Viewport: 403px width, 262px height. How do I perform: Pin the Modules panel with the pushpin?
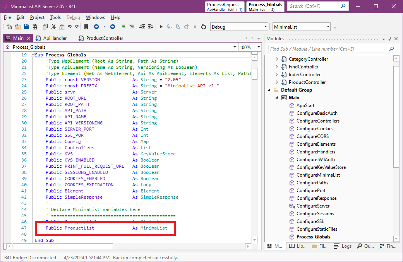click(x=389, y=39)
